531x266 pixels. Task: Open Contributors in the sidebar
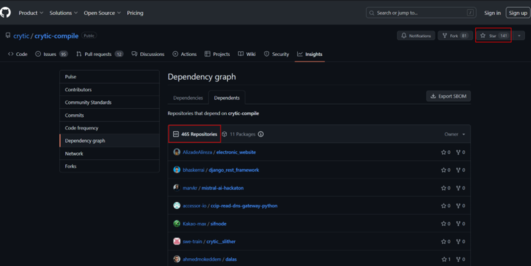[110, 89]
